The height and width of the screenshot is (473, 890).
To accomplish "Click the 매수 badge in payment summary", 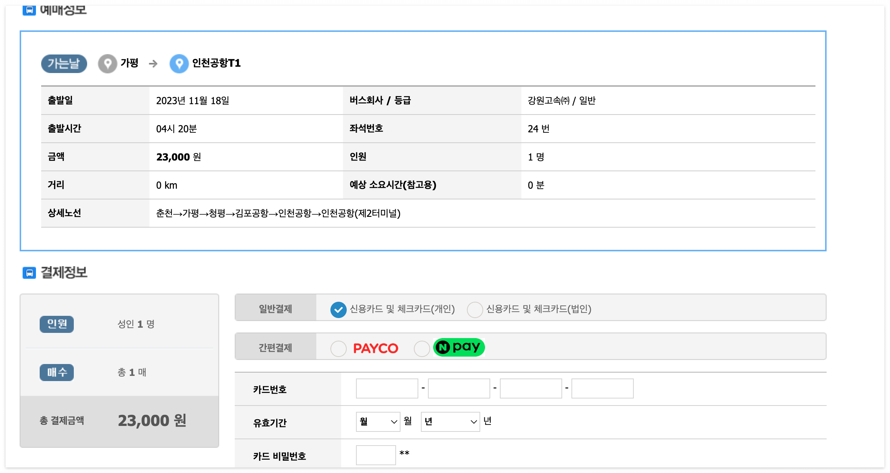I will click(56, 373).
